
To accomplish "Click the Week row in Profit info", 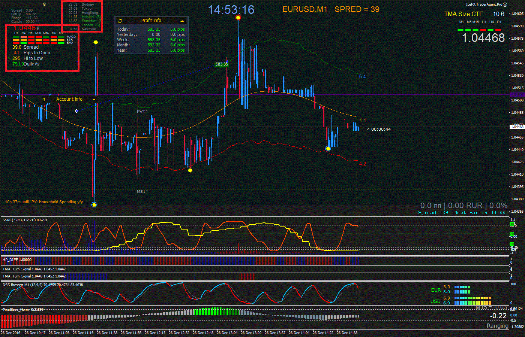I will click(x=151, y=40).
